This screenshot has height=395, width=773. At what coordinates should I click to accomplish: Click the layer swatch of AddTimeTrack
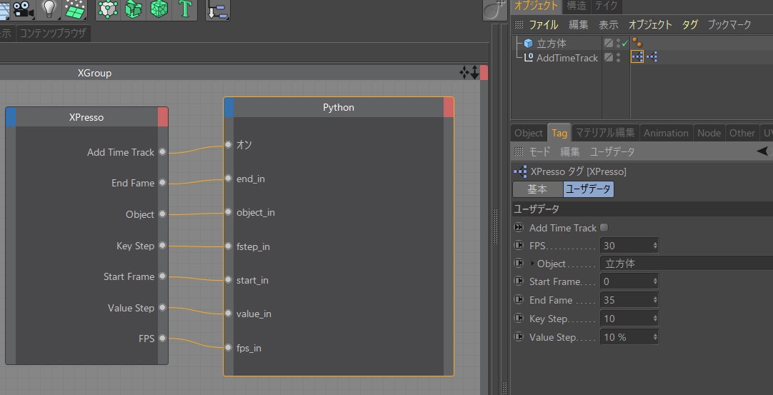pyautogui.click(x=609, y=58)
